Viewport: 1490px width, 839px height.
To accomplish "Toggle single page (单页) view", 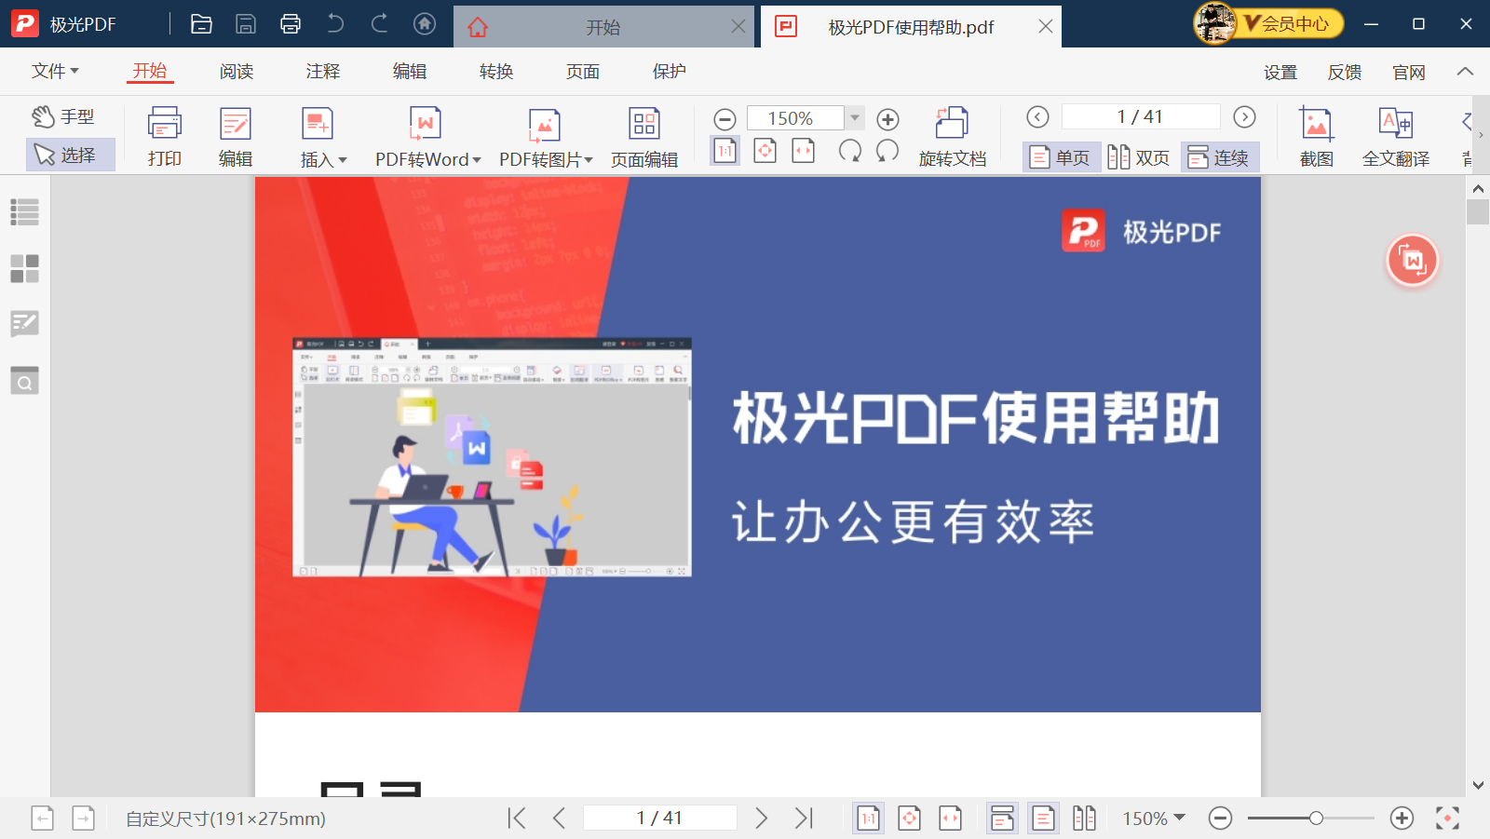I will 1061,157.
